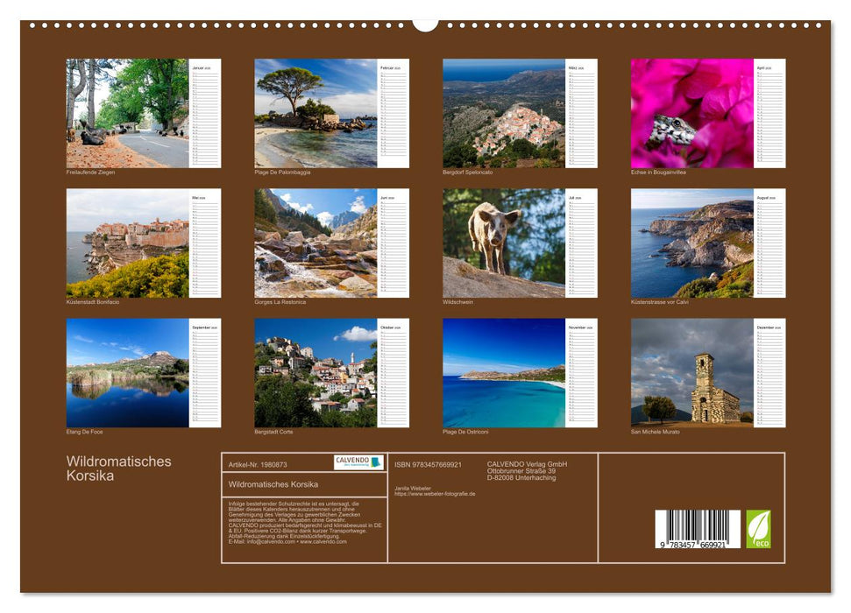Click the title Wildromatisches Korsika

117,467
